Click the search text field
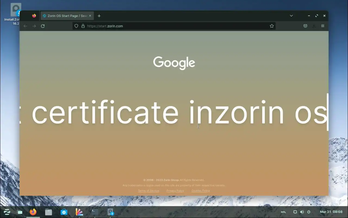348x218 pixels. coord(174,112)
